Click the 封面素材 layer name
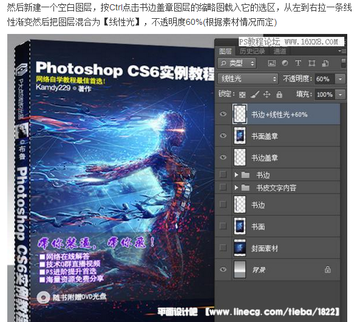This screenshot has width=360, height=322. point(265,249)
